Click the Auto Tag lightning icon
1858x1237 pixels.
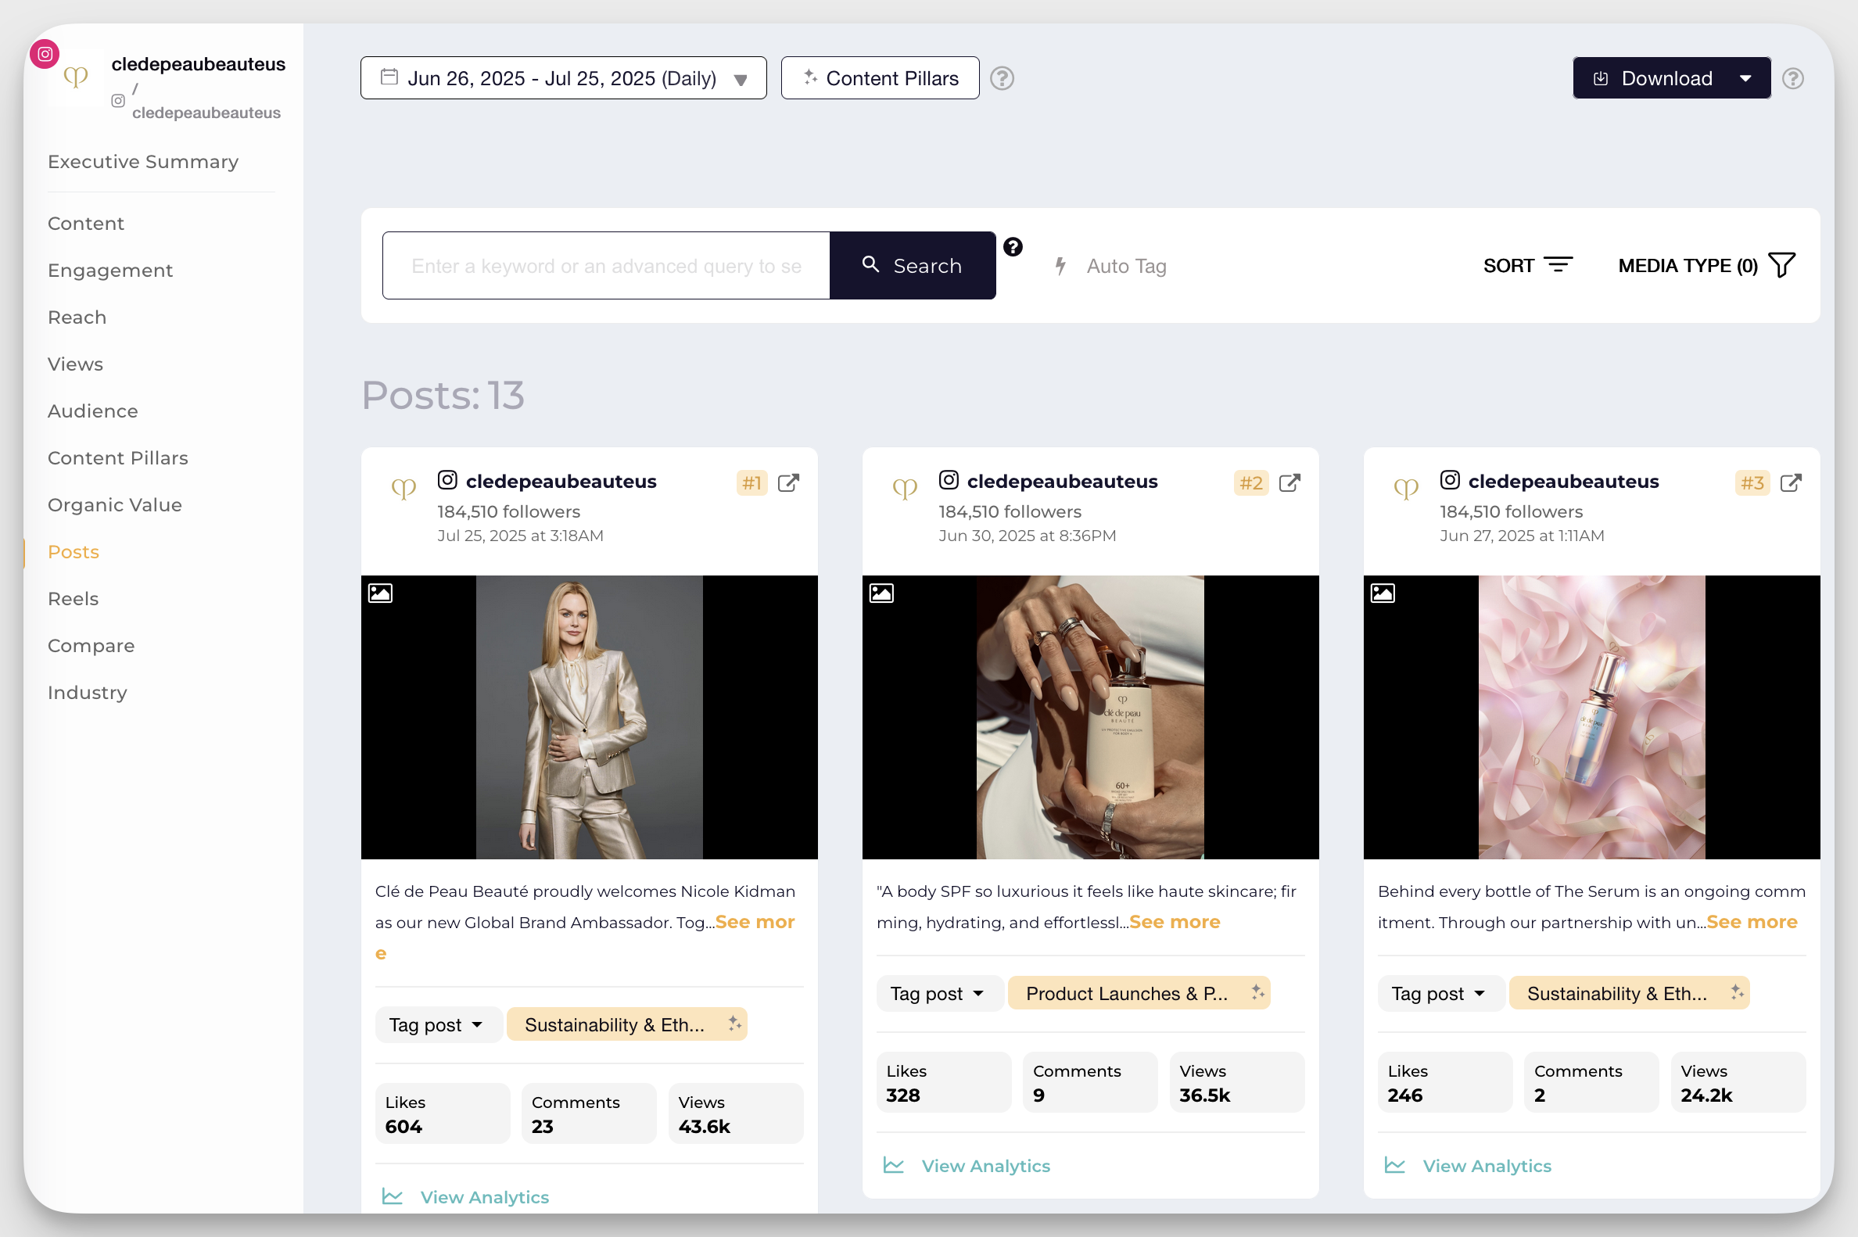tap(1061, 266)
